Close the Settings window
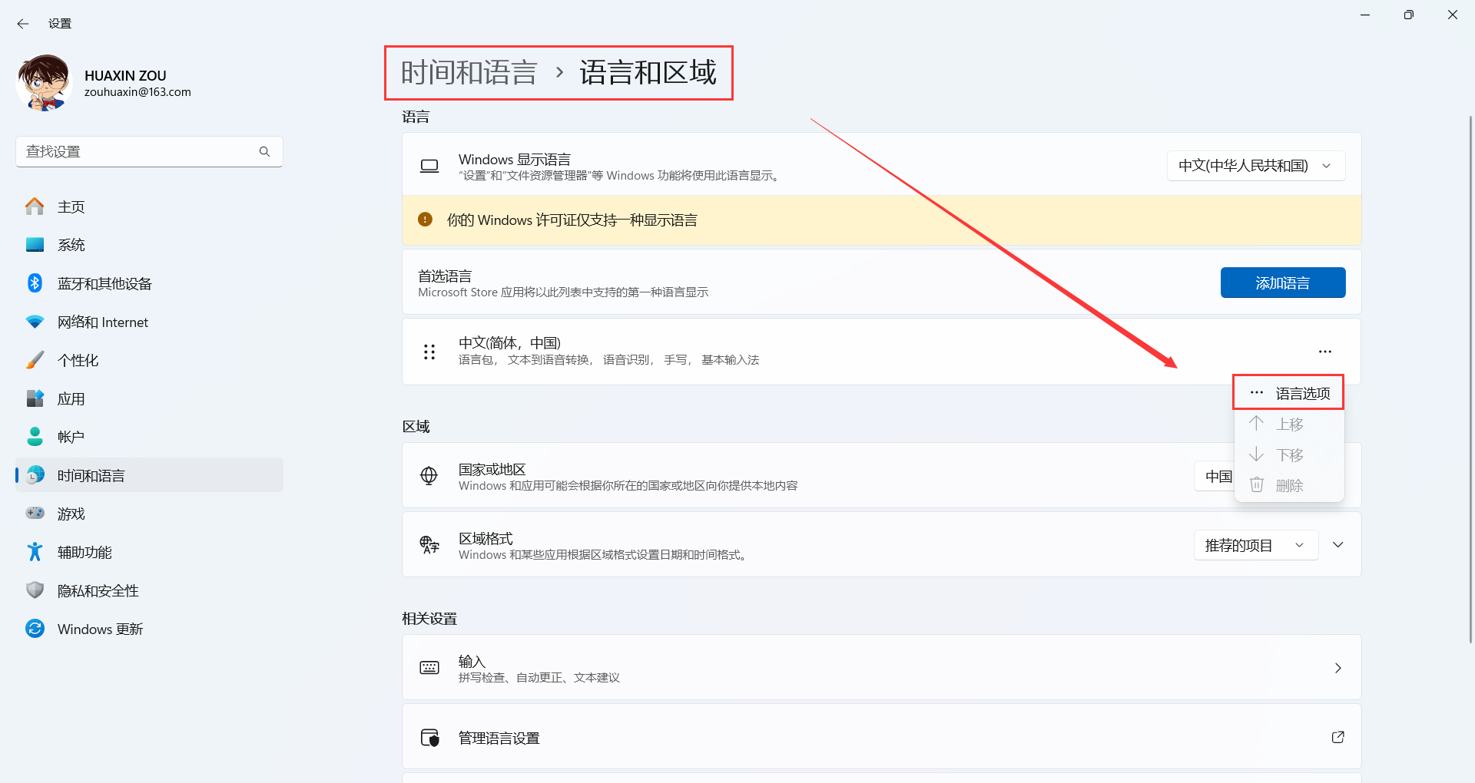Image resolution: width=1475 pixels, height=783 pixels. [x=1453, y=15]
